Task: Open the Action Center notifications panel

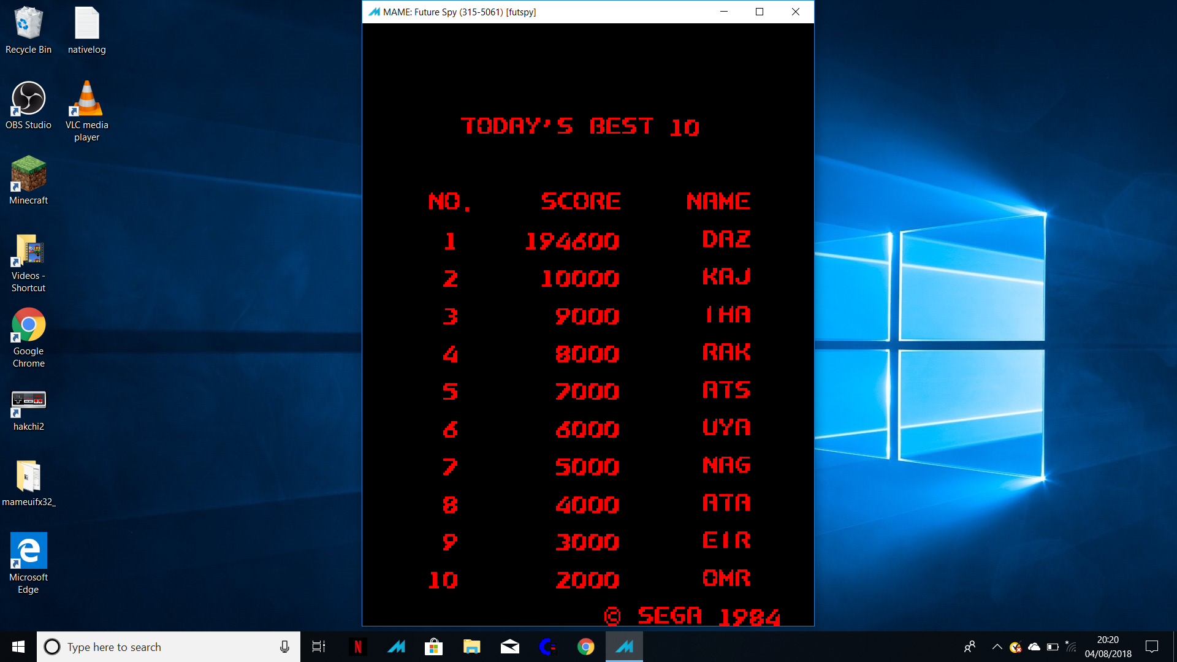Action: click(x=1152, y=647)
